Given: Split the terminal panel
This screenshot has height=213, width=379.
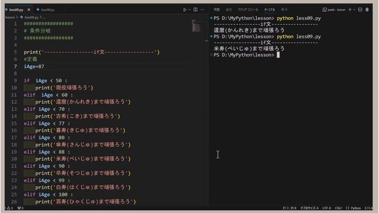Looking at the screenshot, I should (x=360, y=9).
